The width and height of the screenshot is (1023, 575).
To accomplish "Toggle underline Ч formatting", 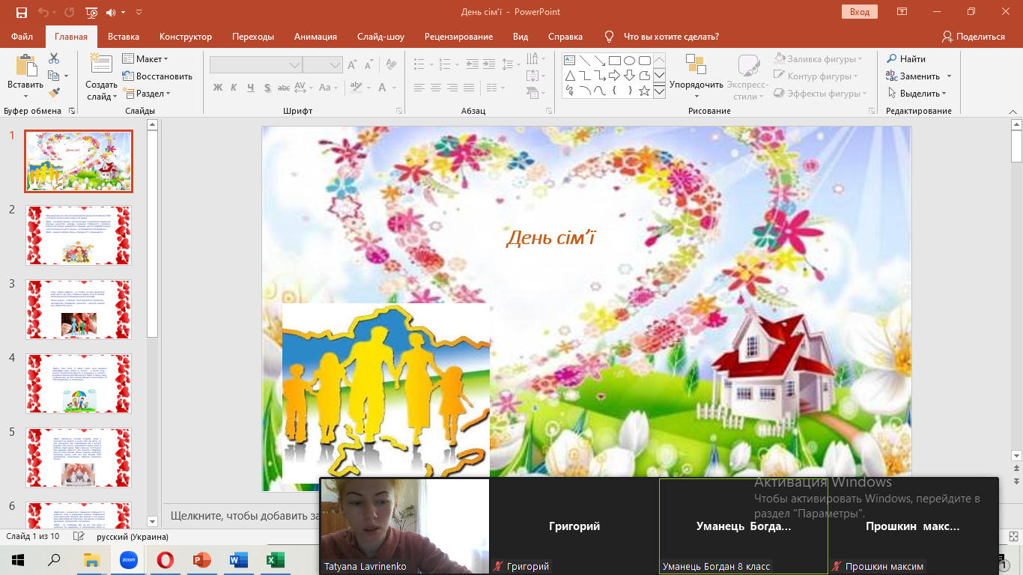I will point(251,88).
